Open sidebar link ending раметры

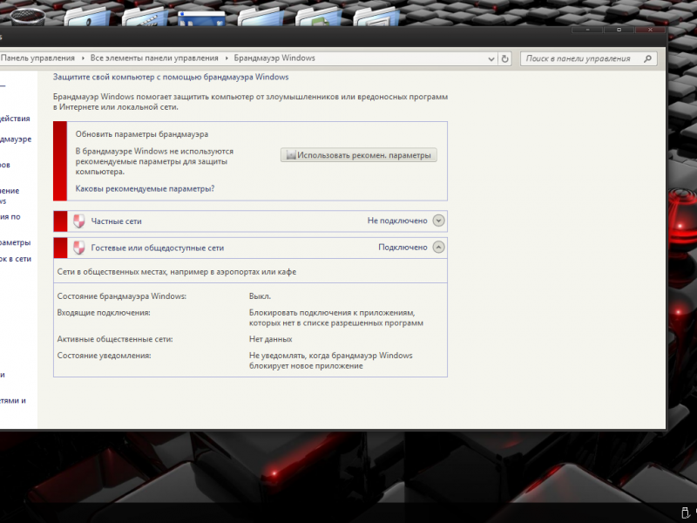click(15, 242)
